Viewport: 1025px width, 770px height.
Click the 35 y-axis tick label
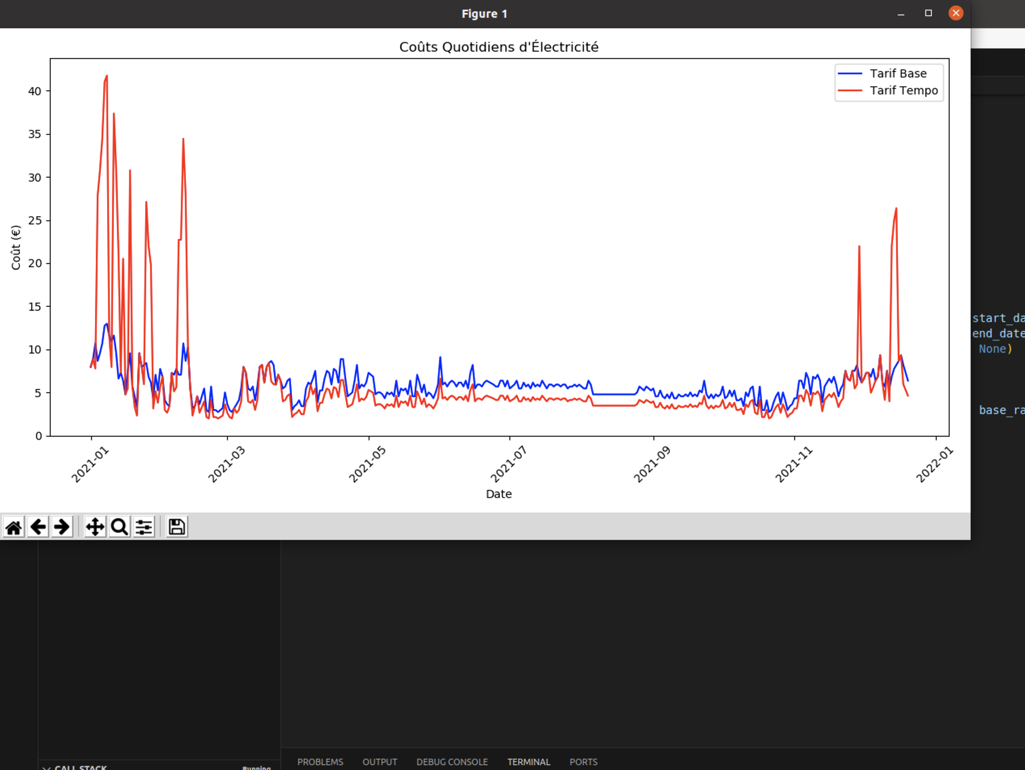[x=35, y=134]
